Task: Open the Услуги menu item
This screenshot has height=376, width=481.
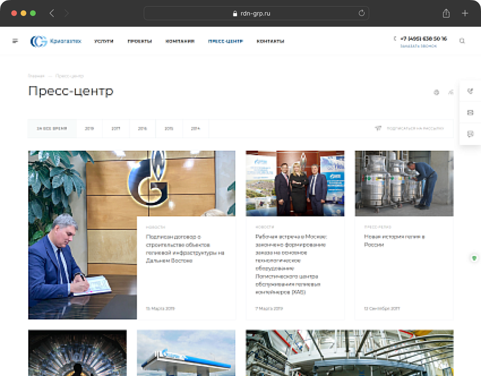Action: [x=104, y=41]
